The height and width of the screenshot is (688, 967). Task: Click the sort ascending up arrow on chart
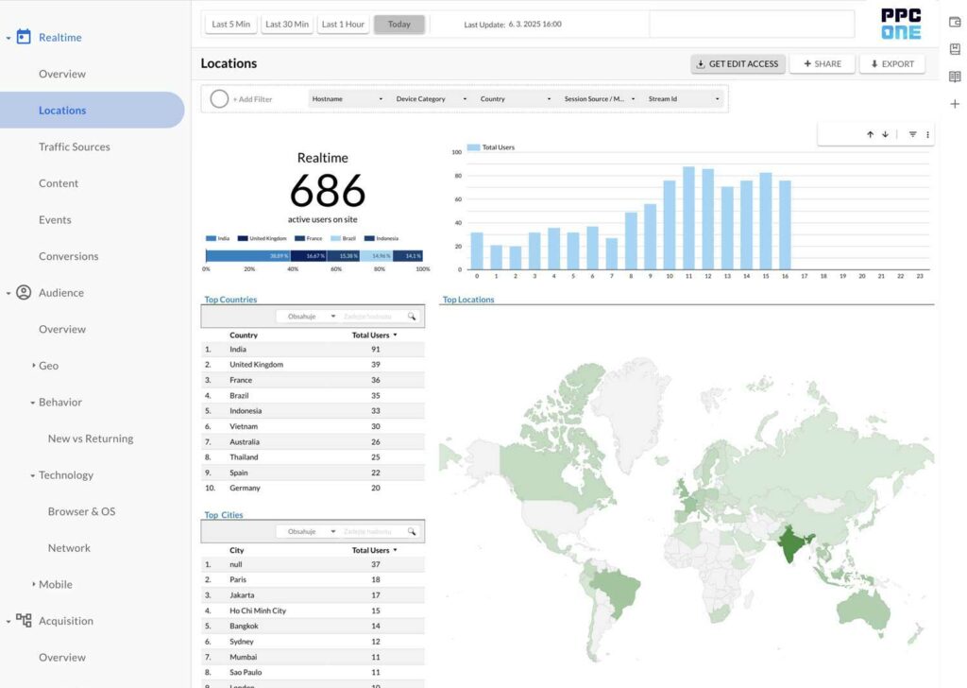(870, 135)
